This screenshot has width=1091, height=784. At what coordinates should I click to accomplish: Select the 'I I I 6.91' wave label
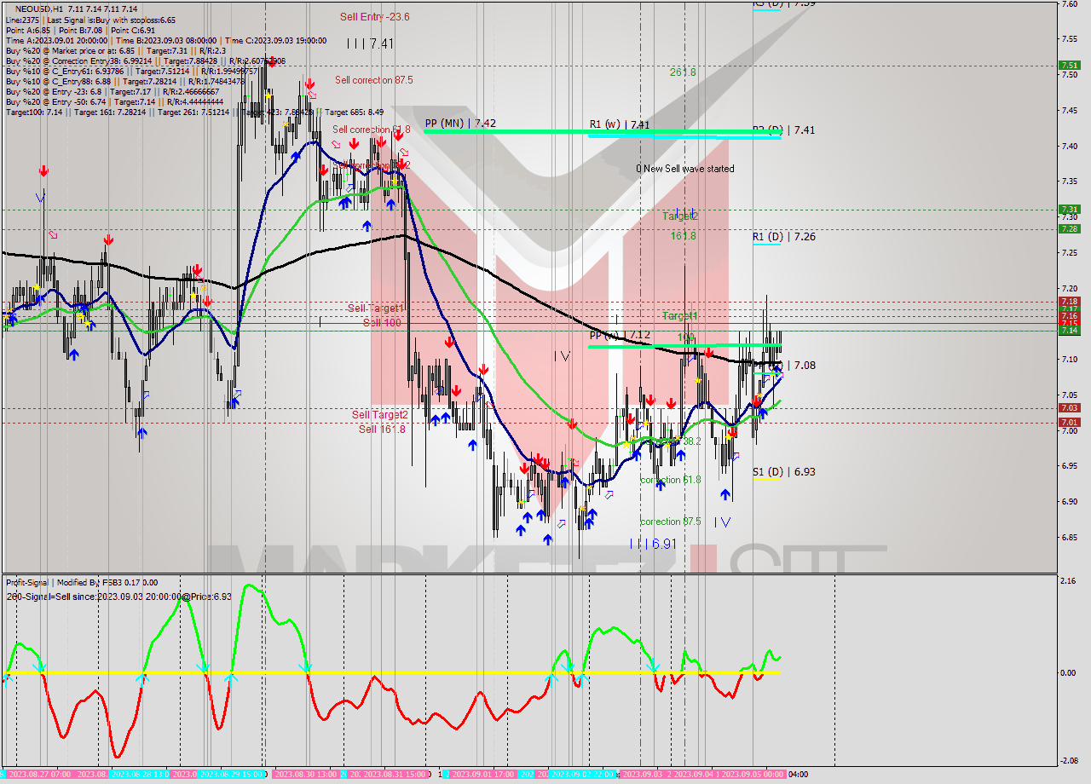click(x=653, y=544)
